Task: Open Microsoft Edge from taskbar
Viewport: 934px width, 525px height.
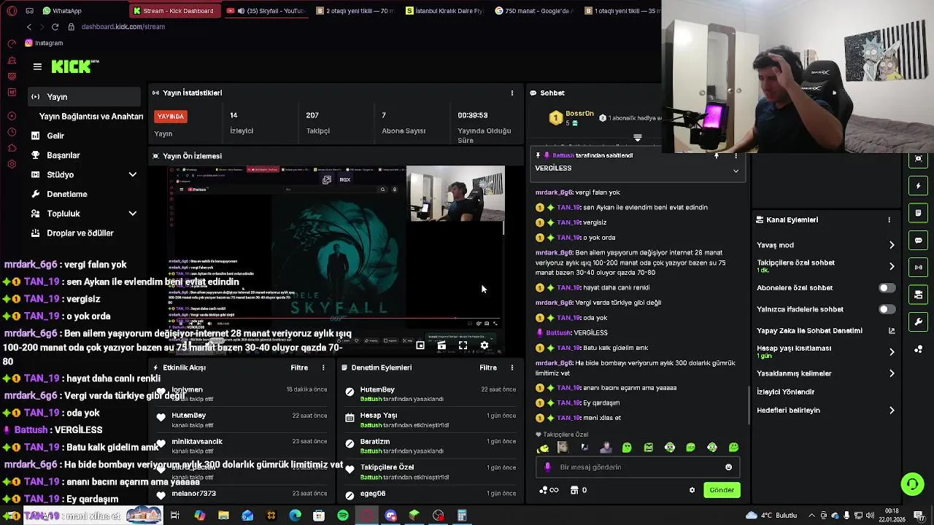Action: (295, 516)
